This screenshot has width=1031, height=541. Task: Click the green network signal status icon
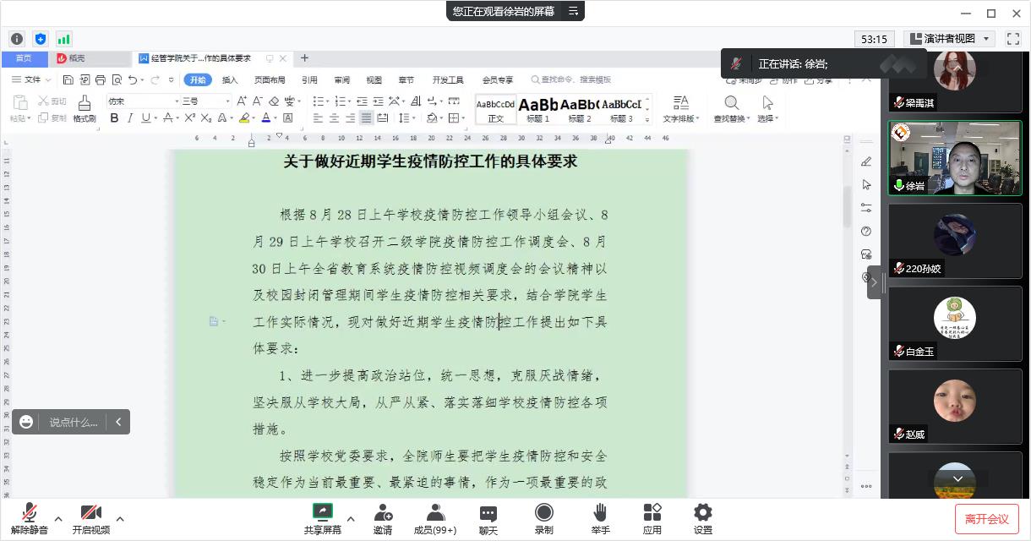[x=64, y=39]
